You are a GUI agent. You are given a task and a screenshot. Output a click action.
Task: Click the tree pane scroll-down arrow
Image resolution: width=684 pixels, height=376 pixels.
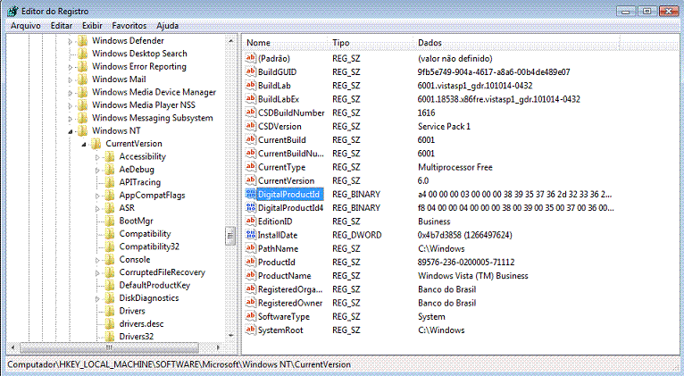pyautogui.click(x=230, y=336)
